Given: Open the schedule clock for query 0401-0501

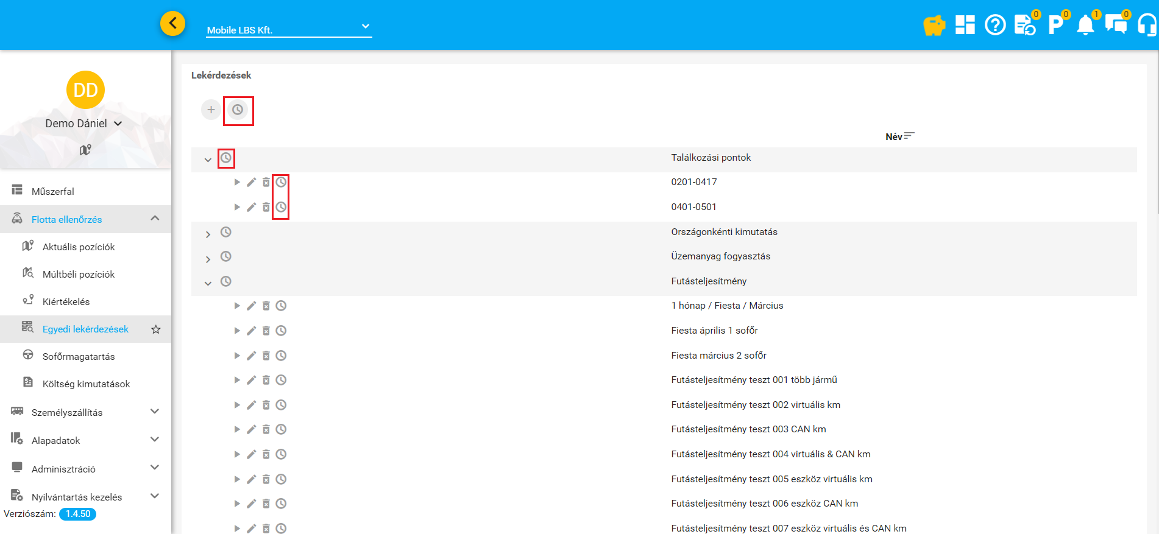Looking at the screenshot, I should tap(281, 207).
